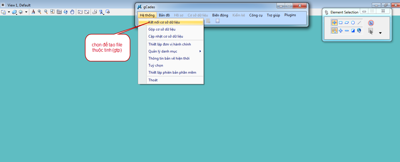This screenshot has width=400, height=162.
Task: Activate the Pan View hand icon
Action: click(72, 12)
